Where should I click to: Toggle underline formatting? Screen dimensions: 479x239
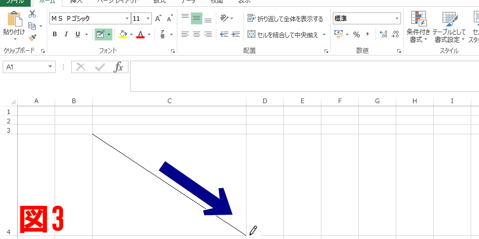(77, 34)
